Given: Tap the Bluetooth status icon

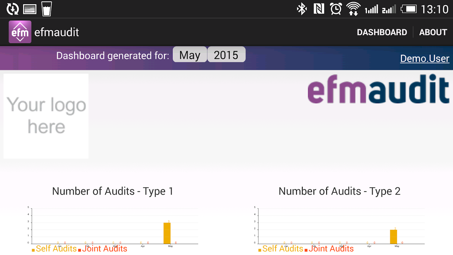Looking at the screenshot, I should pos(301,9).
